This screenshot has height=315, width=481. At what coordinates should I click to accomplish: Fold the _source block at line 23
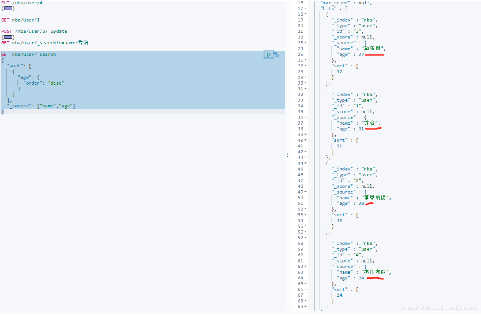point(305,43)
